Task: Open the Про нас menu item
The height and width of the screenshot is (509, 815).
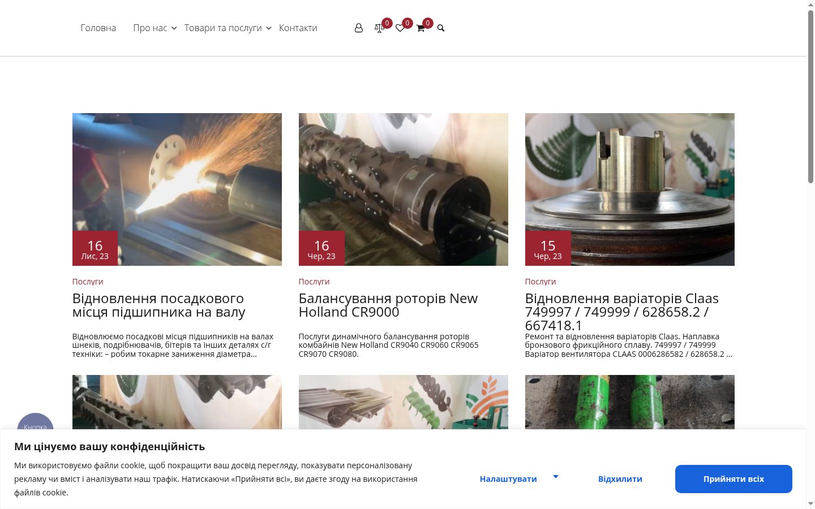Action: (x=150, y=28)
